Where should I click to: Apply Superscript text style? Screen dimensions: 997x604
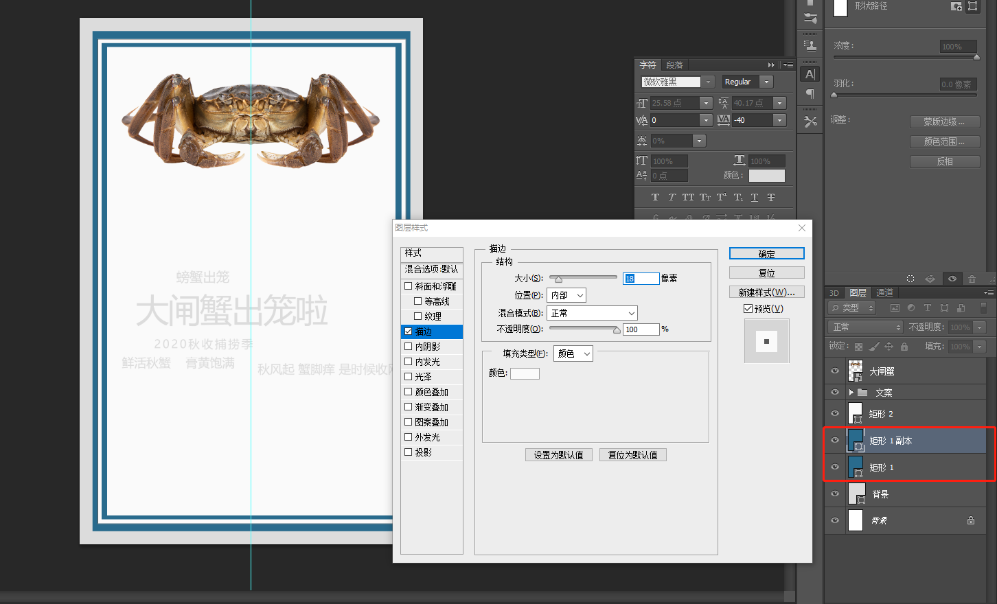point(722,197)
